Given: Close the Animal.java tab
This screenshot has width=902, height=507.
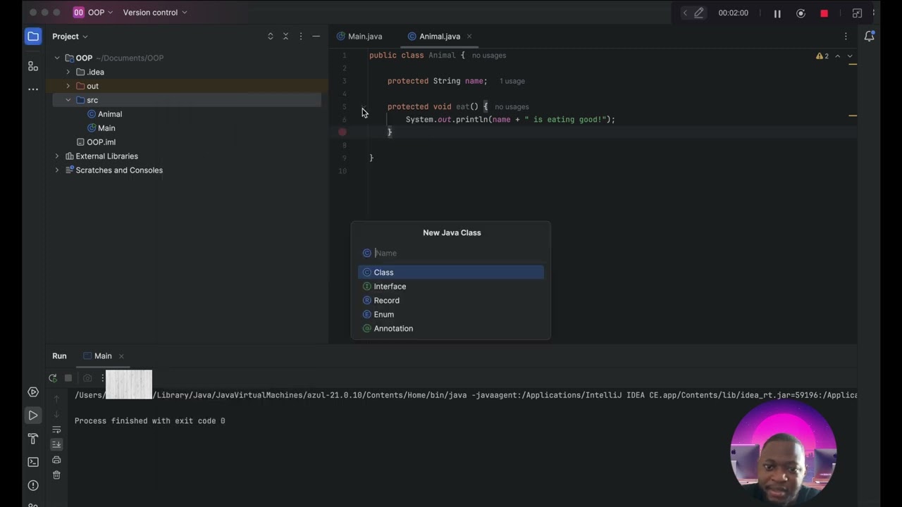Looking at the screenshot, I should [469, 37].
